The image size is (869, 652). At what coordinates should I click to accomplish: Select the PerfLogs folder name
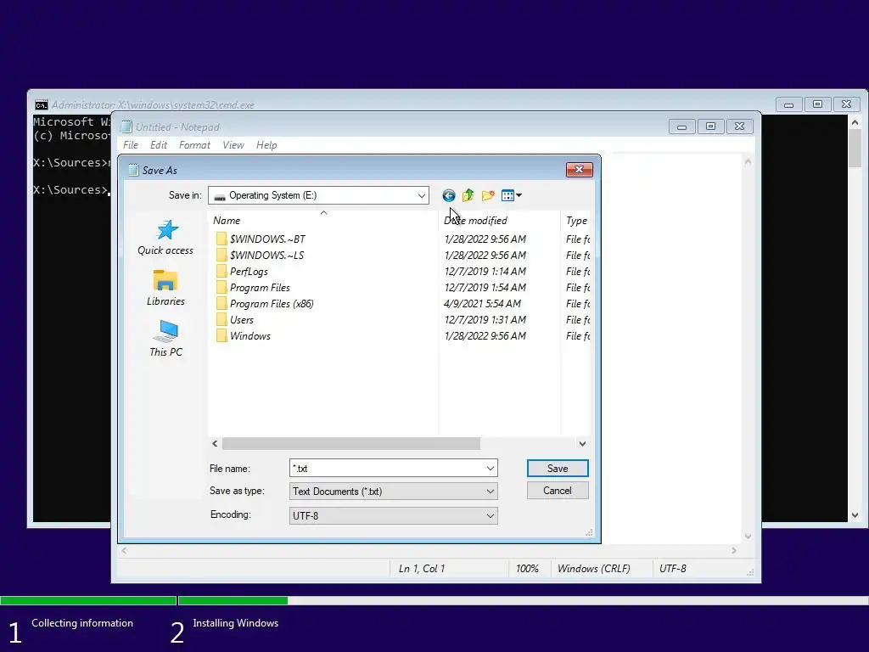249,271
